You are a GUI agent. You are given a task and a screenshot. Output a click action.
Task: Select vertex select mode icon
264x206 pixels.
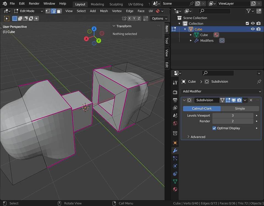pyautogui.click(x=48, y=11)
